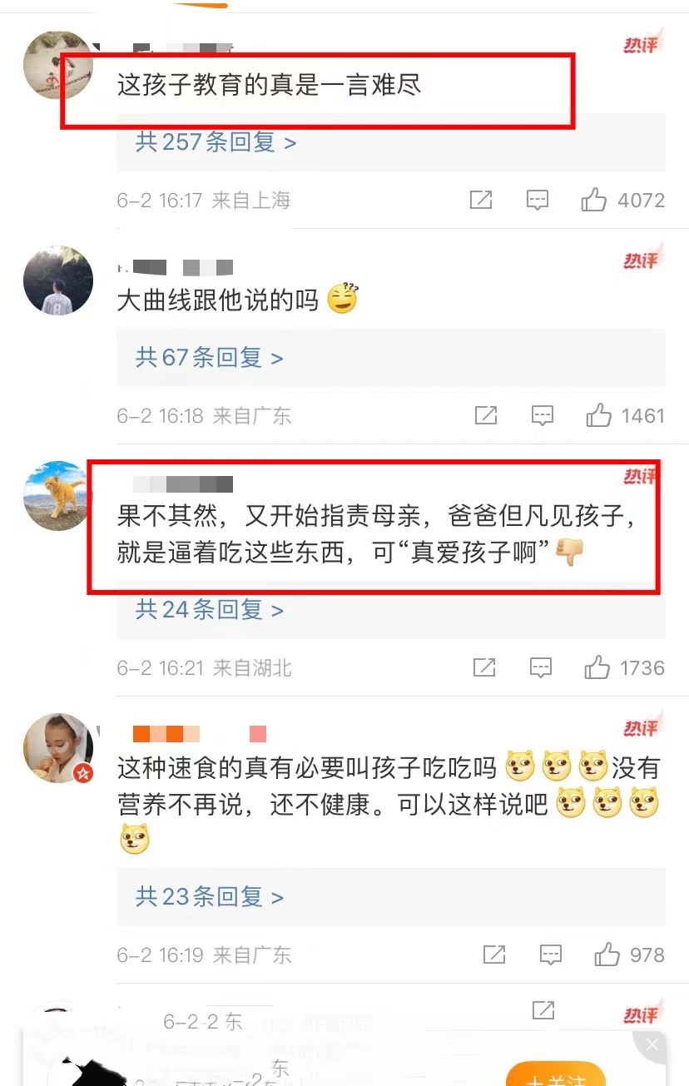Expand 共67条回复 thread

coord(210,358)
